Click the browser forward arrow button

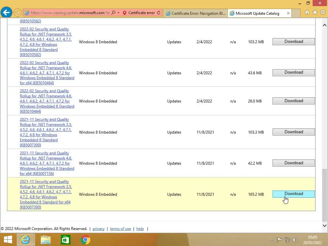(18, 13)
